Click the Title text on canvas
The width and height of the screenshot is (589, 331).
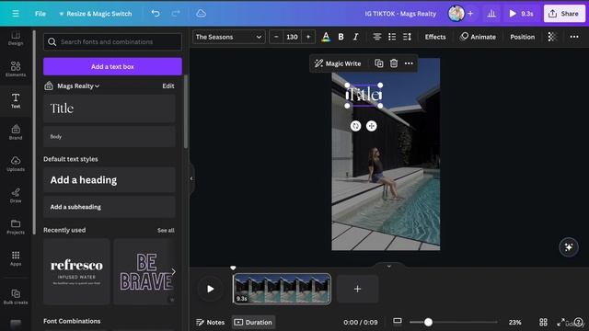[364, 95]
